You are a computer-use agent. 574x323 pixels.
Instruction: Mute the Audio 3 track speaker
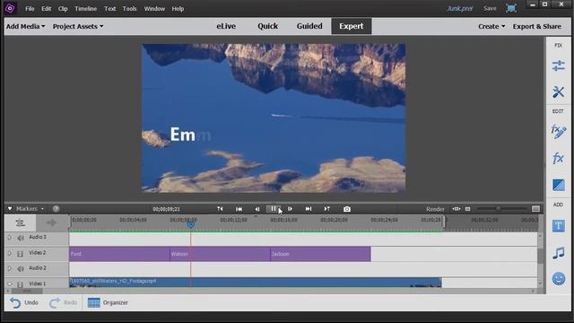21,238
